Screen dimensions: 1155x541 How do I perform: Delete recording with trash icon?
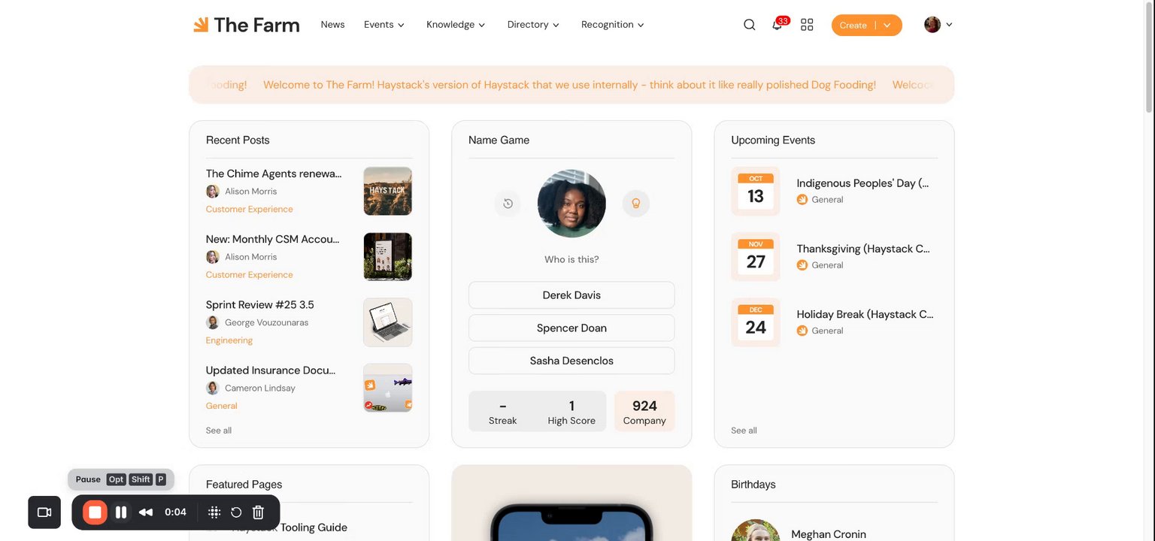(x=258, y=512)
